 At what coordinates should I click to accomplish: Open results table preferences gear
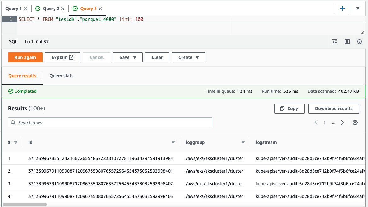pos(355,123)
